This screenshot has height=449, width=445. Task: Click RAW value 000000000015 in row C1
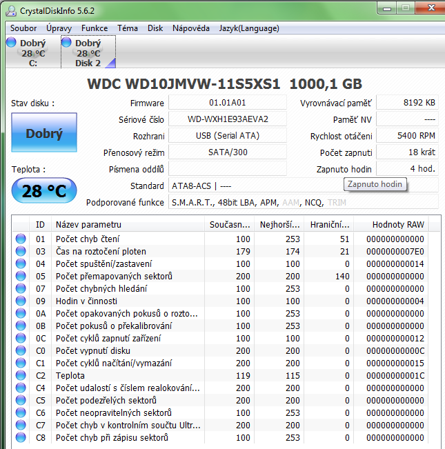click(395, 363)
